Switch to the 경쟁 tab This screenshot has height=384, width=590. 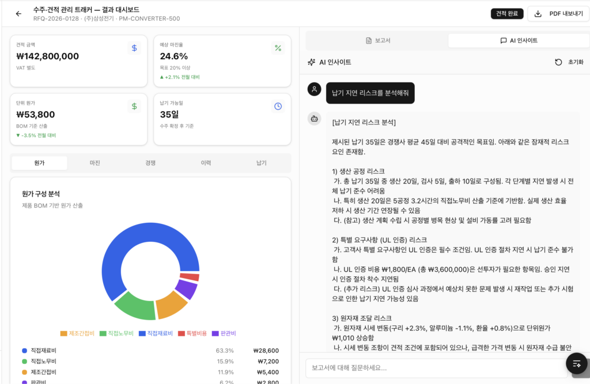click(150, 163)
